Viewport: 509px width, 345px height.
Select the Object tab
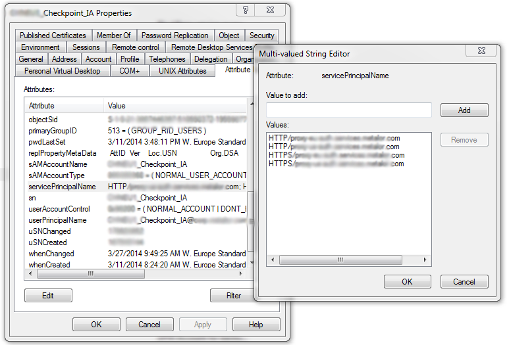pos(229,35)
